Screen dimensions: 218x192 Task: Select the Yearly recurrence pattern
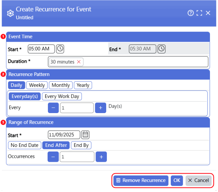83,85
